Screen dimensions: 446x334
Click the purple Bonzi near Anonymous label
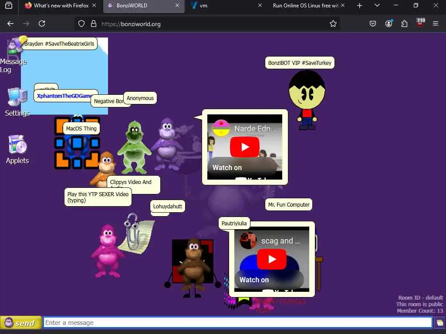(x=168, y=144)
